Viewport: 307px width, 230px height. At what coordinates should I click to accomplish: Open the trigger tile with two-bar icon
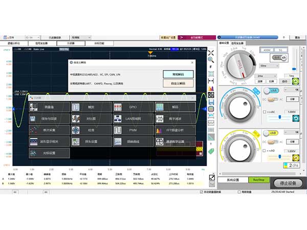(x=91, y=107)
